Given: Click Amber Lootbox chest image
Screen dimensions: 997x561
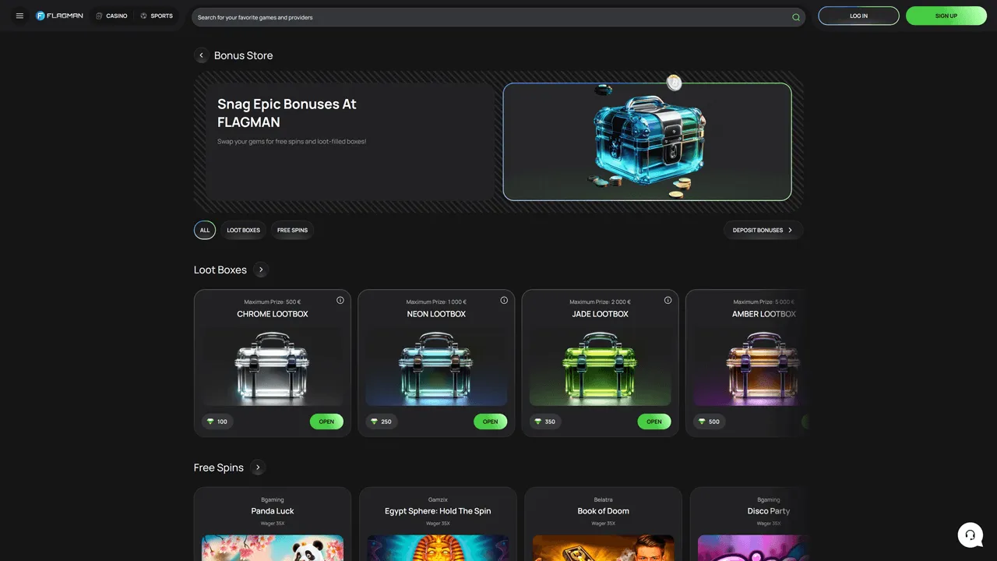Looking at the screenshot, I should coord(749,366).
